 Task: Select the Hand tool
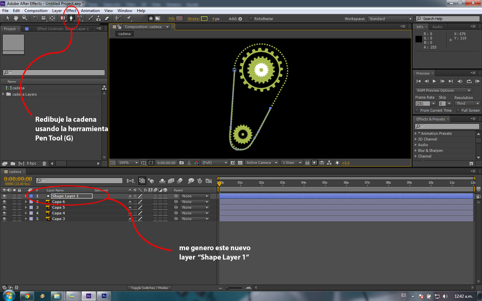[x=16, y=18]
